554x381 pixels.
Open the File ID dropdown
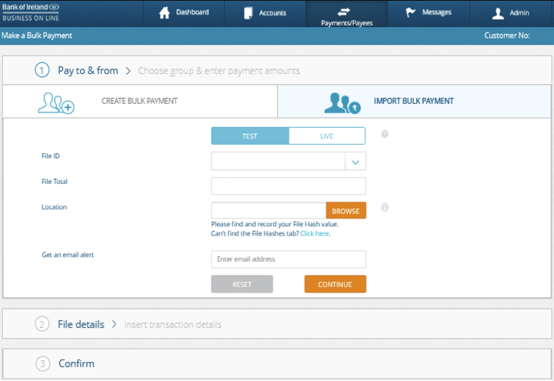(355, 162)
